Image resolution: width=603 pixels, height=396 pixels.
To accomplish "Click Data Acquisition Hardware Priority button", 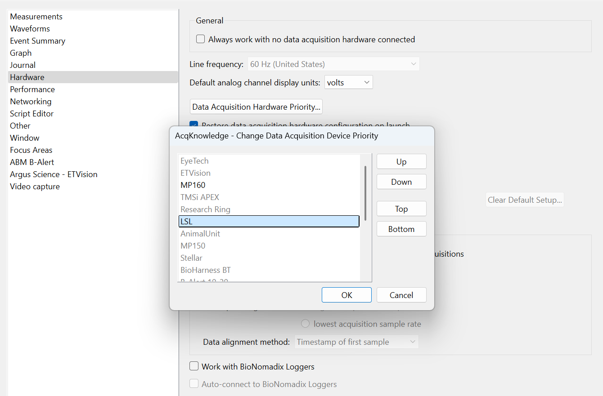I will (256, 107).
